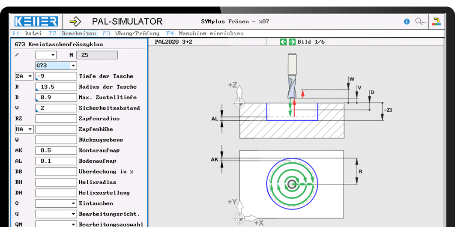Open the F1 Datei menu
The image size is (455, 227).
[x=27, y=33]
